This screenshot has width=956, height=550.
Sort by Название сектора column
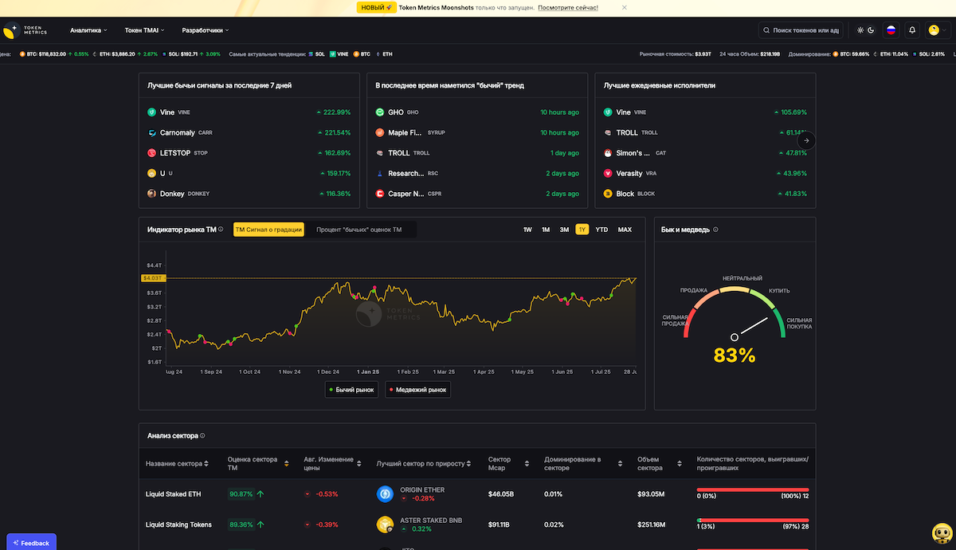(177, 463)
